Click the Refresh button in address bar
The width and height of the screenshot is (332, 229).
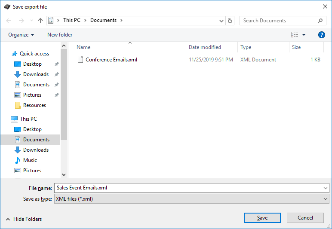(x=231, y=21)
